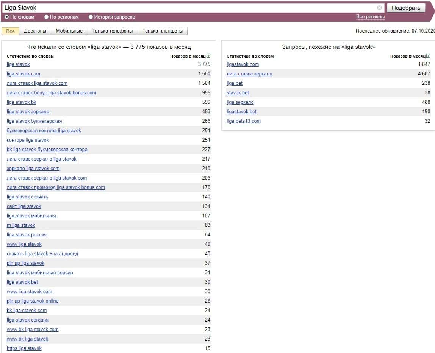Open the 'Все регионы' region selector

pyautogui.click(x=370, y=17)
